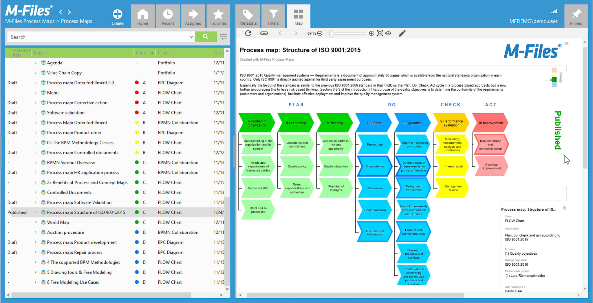Select the Map tab

[298, 17]
